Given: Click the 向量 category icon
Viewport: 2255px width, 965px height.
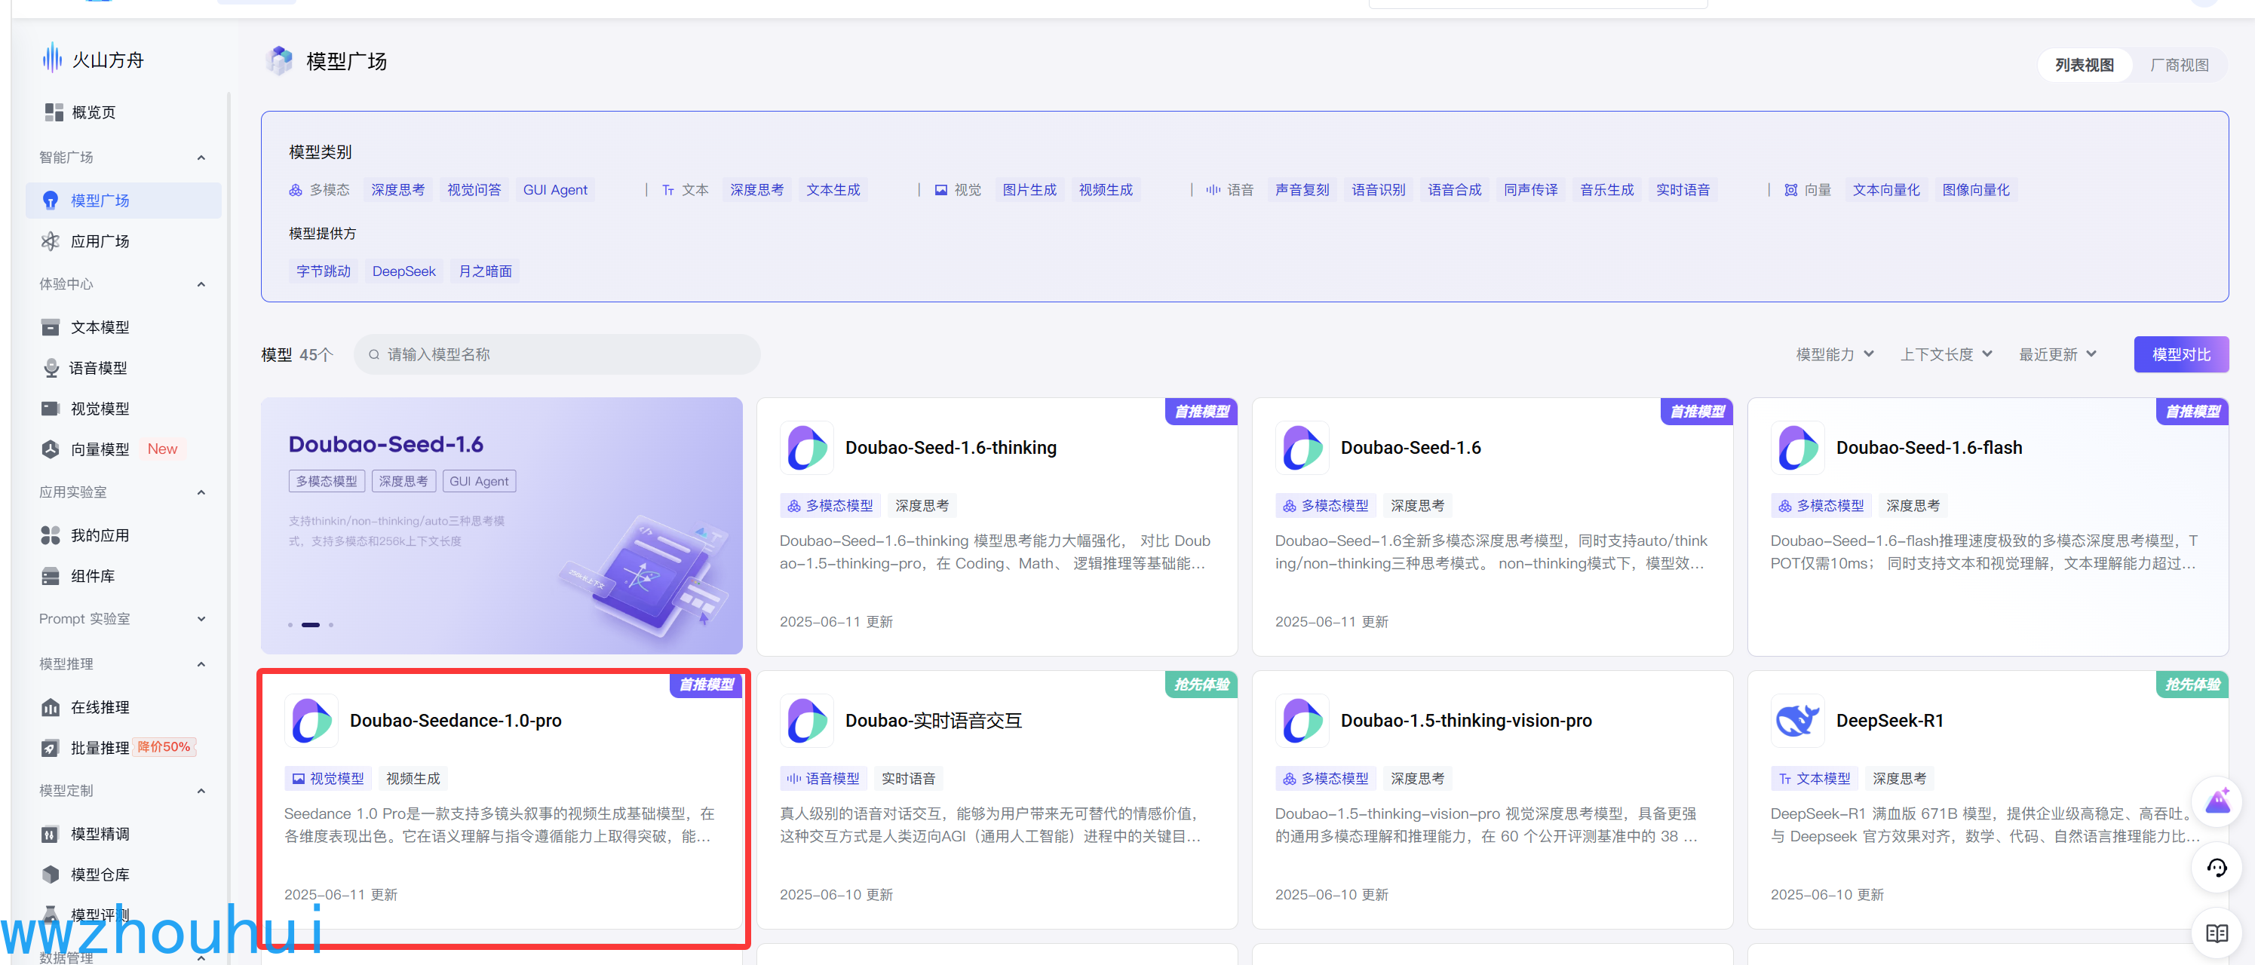Looking at the screenshot, I should click(x=1791, y=190).
